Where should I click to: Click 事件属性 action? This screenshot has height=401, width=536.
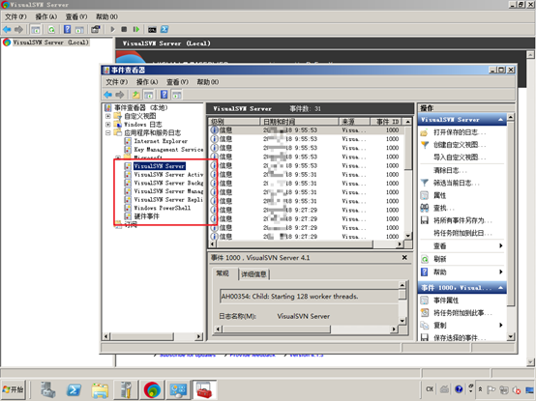[446, 300]
